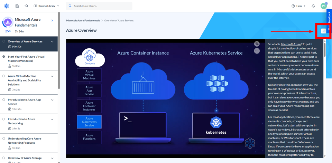
Task: Collapse the transcript panel arrow icon
Action: coord(323,31)
